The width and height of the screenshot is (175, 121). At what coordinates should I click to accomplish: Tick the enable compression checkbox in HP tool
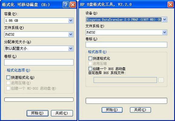(90, 64)
